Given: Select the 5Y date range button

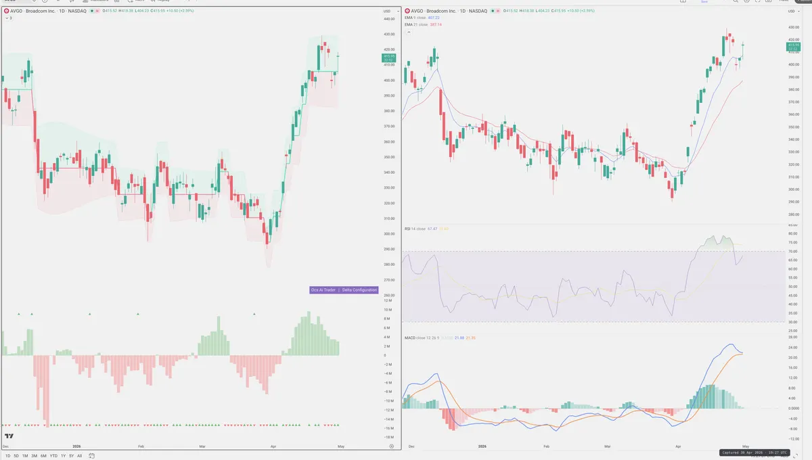Looking at the screenshot, I should click(72, 456).
